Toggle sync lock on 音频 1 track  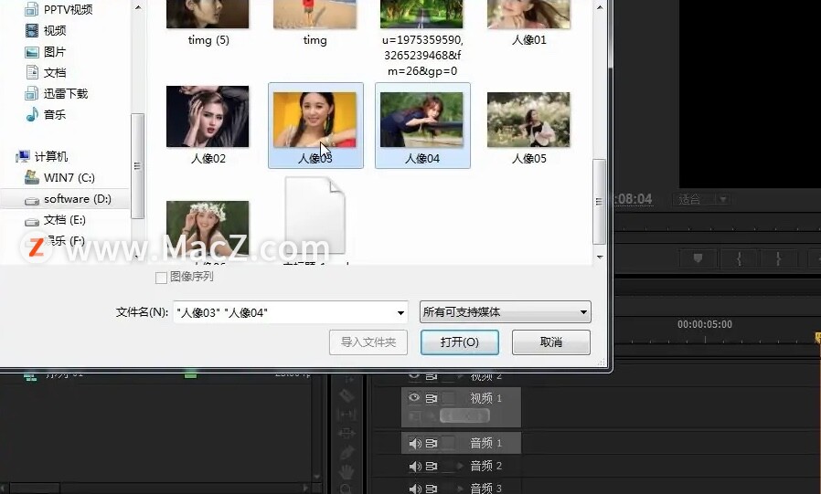point(431,443)
